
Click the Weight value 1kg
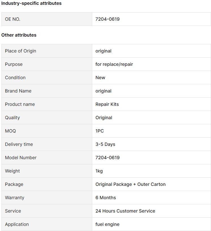[99, 171]
